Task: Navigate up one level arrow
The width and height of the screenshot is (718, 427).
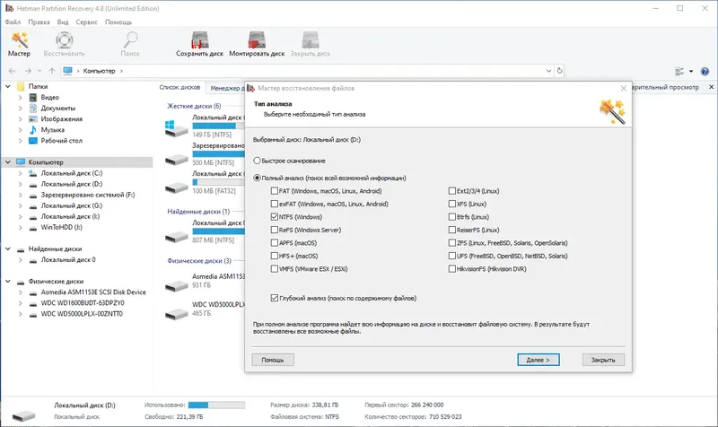Action: click(52, 71)
